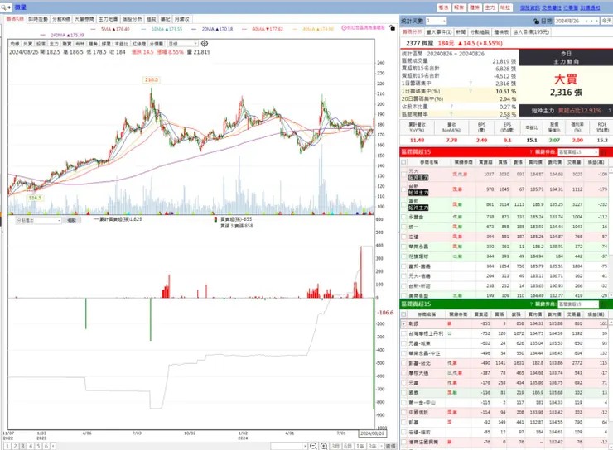Click the sell list vertical scrollbar
The height and width of the screenshot is (450, 613).
point(611,385)
